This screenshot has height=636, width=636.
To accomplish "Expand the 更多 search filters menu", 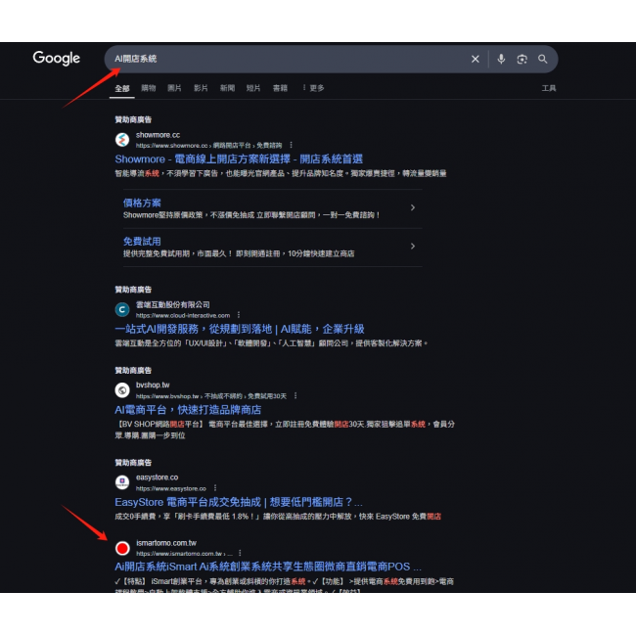I will [x=313, y=88].
